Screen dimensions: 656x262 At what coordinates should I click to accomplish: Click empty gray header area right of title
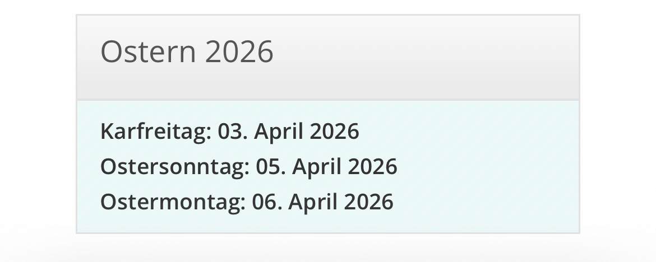(437, 56)
